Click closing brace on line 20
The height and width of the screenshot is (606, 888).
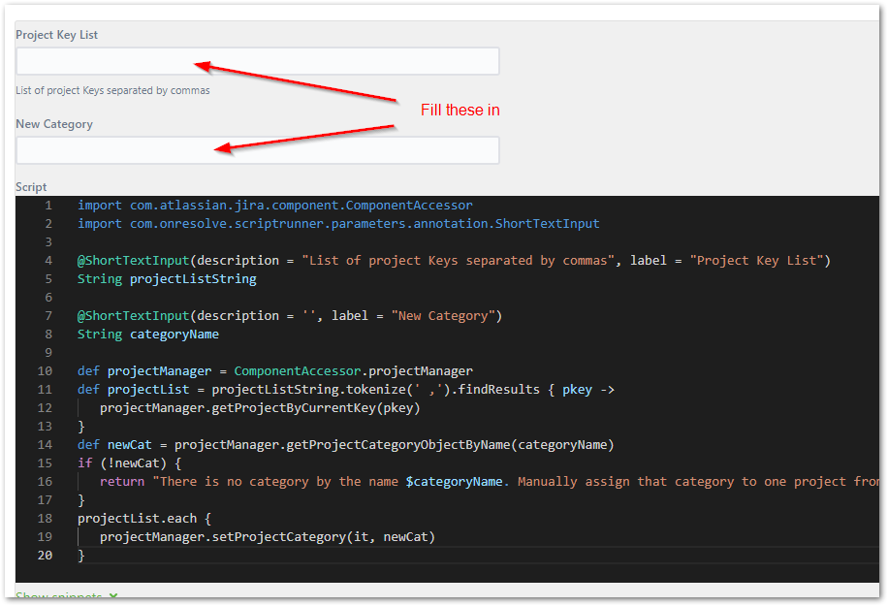pyautogui.click(x=81, y=555)
